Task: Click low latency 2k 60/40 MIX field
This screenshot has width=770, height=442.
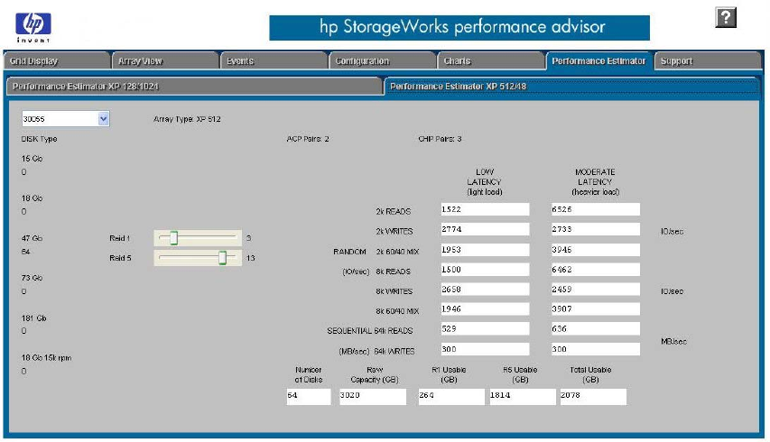Action: [x=485, y=250]
